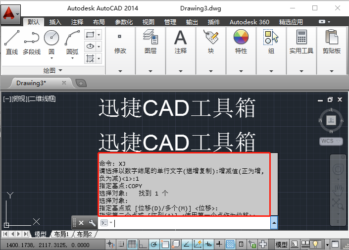The width and height of the screenshot is (349, 250).
Task: Toggle object snap tracking in status bar
Action: click(187, 245)
